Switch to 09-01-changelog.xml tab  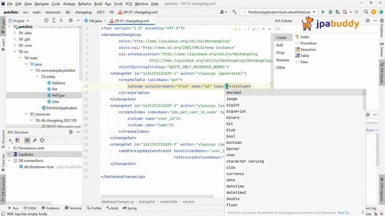point(131,21)
